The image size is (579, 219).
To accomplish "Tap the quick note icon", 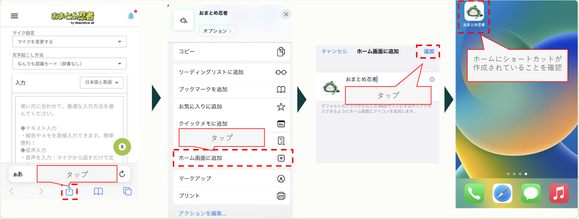I will coord(281,124).
